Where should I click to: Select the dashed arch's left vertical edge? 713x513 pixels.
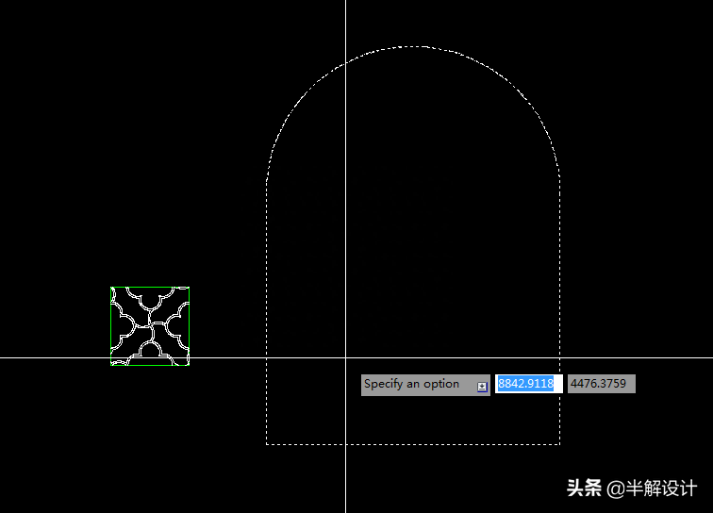(x=267, y=283)
